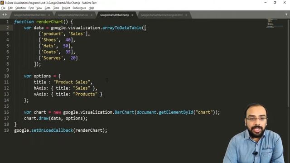Viewport: 290px width, 163px height.
Task: Click the code minimap preview
Action: tap(275, 24)
